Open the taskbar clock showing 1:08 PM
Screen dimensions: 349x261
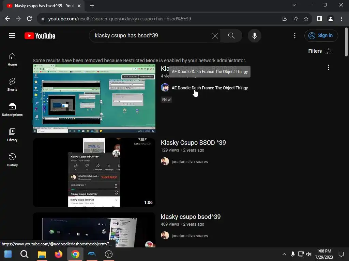[x=324, y=254]
